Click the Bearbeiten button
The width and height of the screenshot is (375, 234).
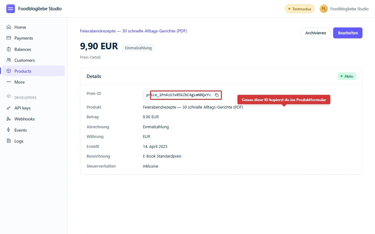click(347, 33)
